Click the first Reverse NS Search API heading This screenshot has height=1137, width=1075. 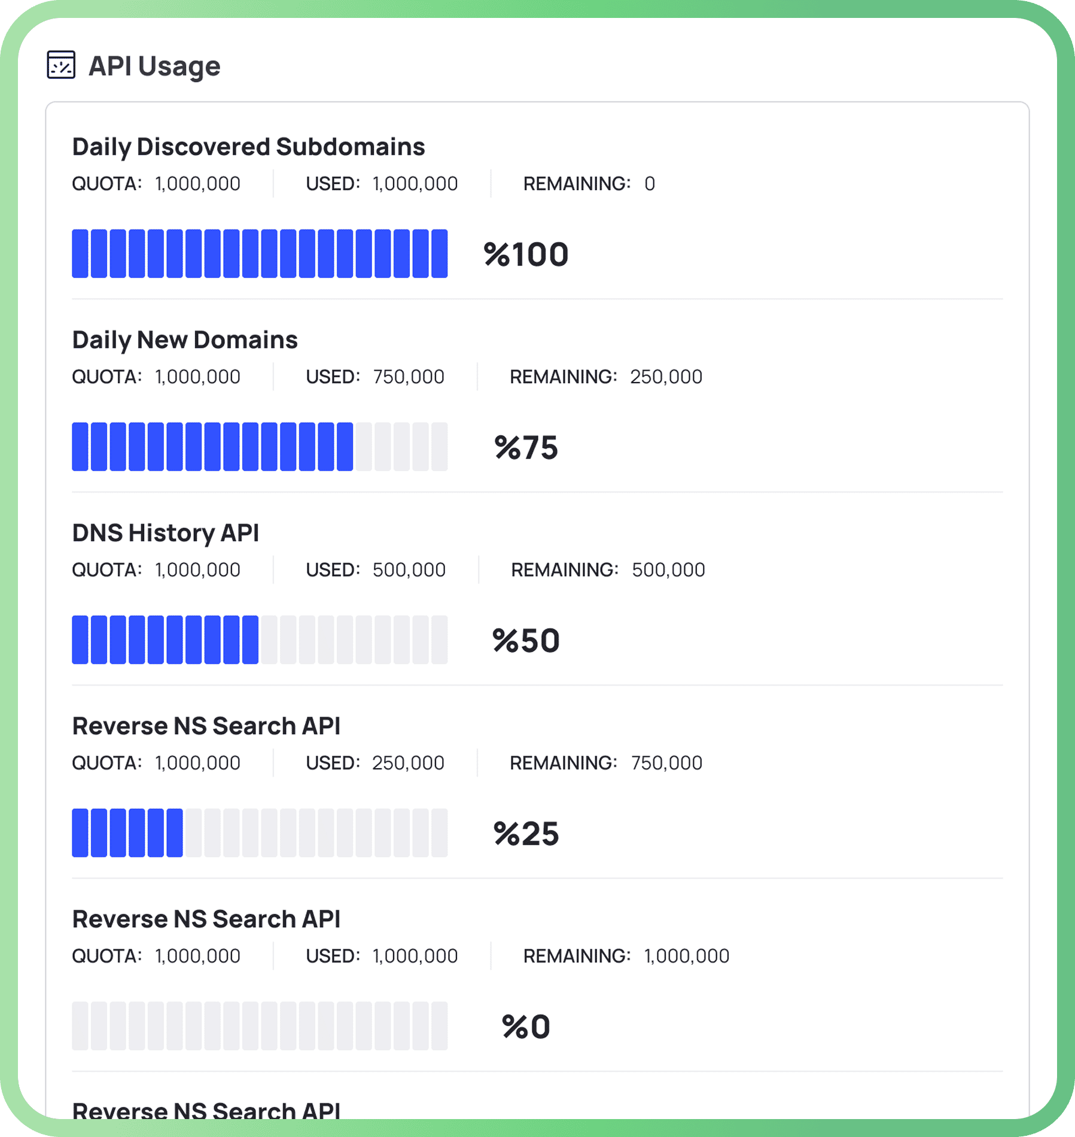tap(206, 725)
